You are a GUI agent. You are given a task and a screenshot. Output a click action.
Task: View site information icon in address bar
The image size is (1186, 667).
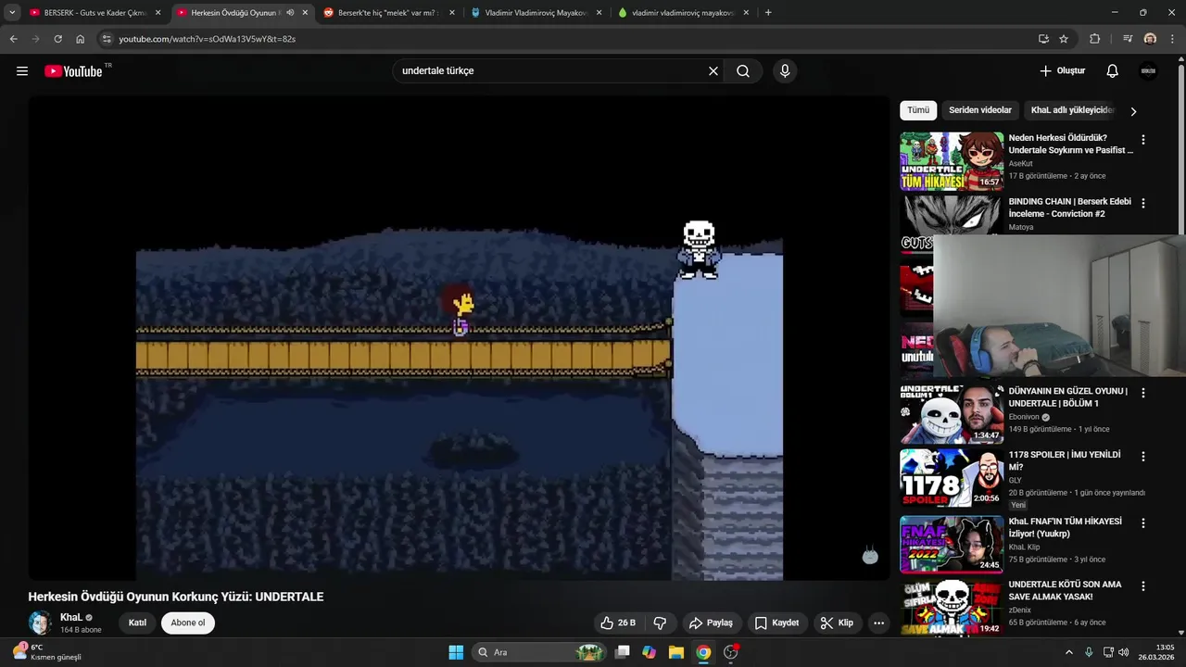coord(107,39)
